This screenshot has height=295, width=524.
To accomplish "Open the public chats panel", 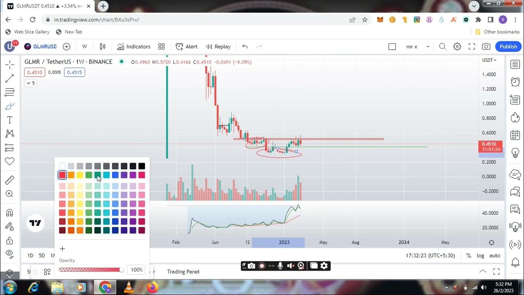I will point(515,191).
